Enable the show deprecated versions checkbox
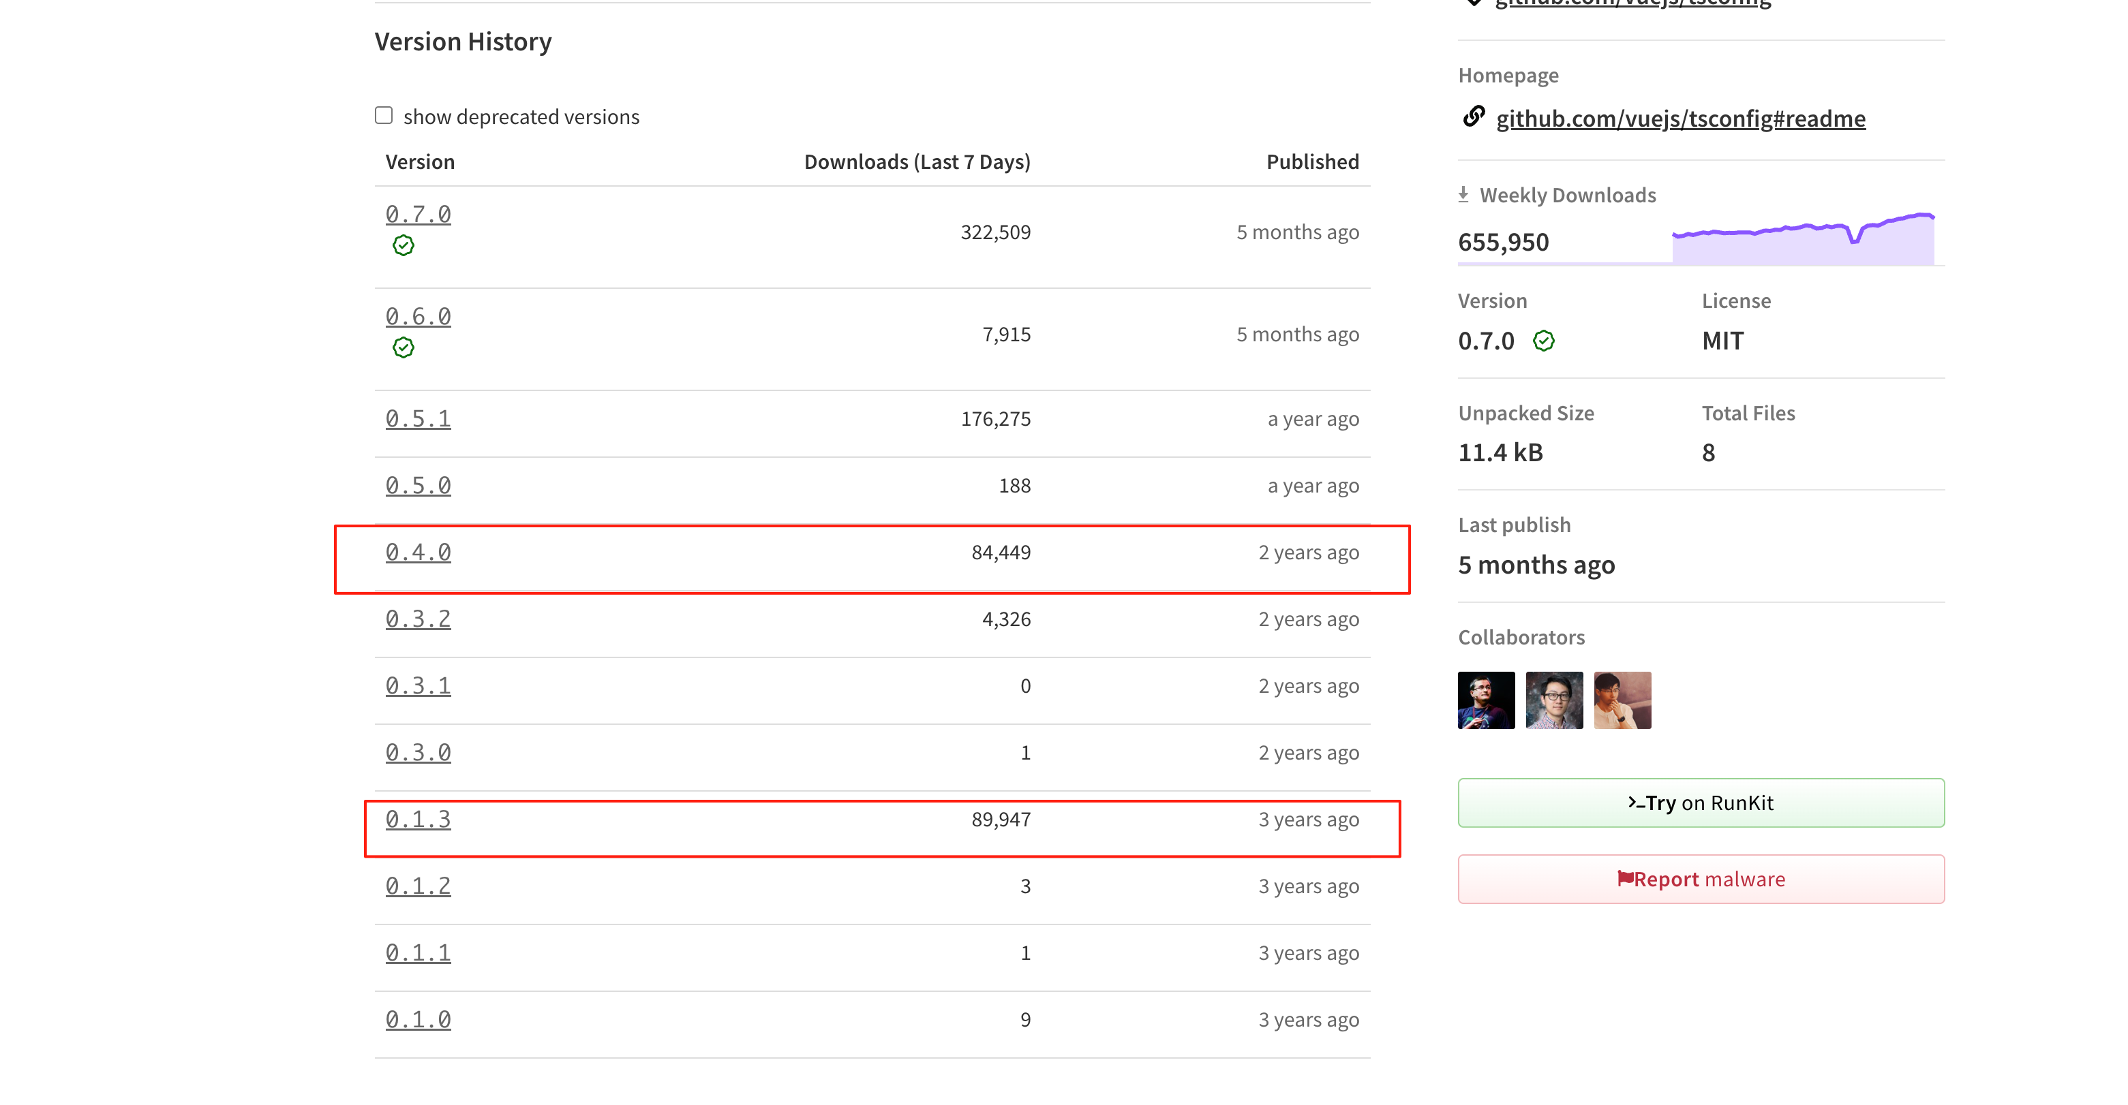Screen dimensions: 2128x1105 383,115
